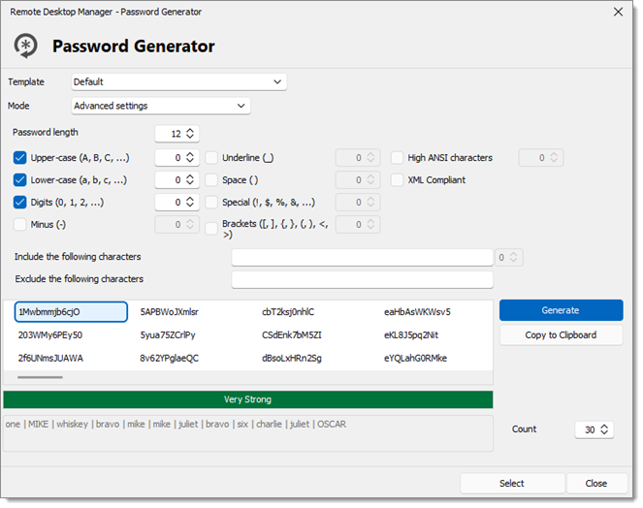The width and height of the screenshot is (643, 508).
Task: Click the Generate button
Action: [561, 310]
